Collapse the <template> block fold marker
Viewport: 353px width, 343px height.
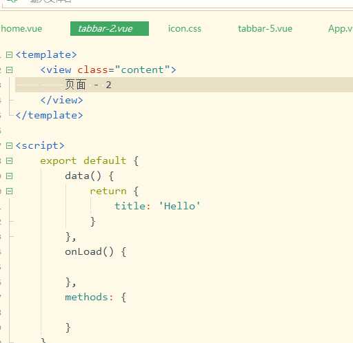pyautogui.click(x=9, y=55)
